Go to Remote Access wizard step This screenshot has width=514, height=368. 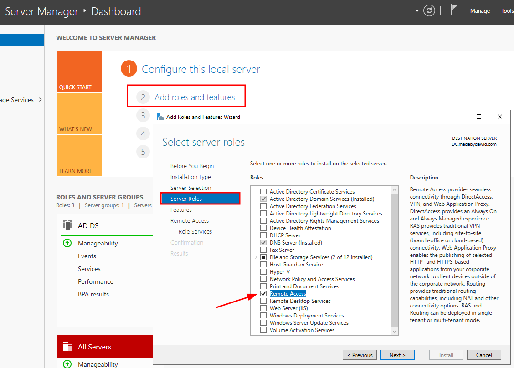click(x=190, y=220)
